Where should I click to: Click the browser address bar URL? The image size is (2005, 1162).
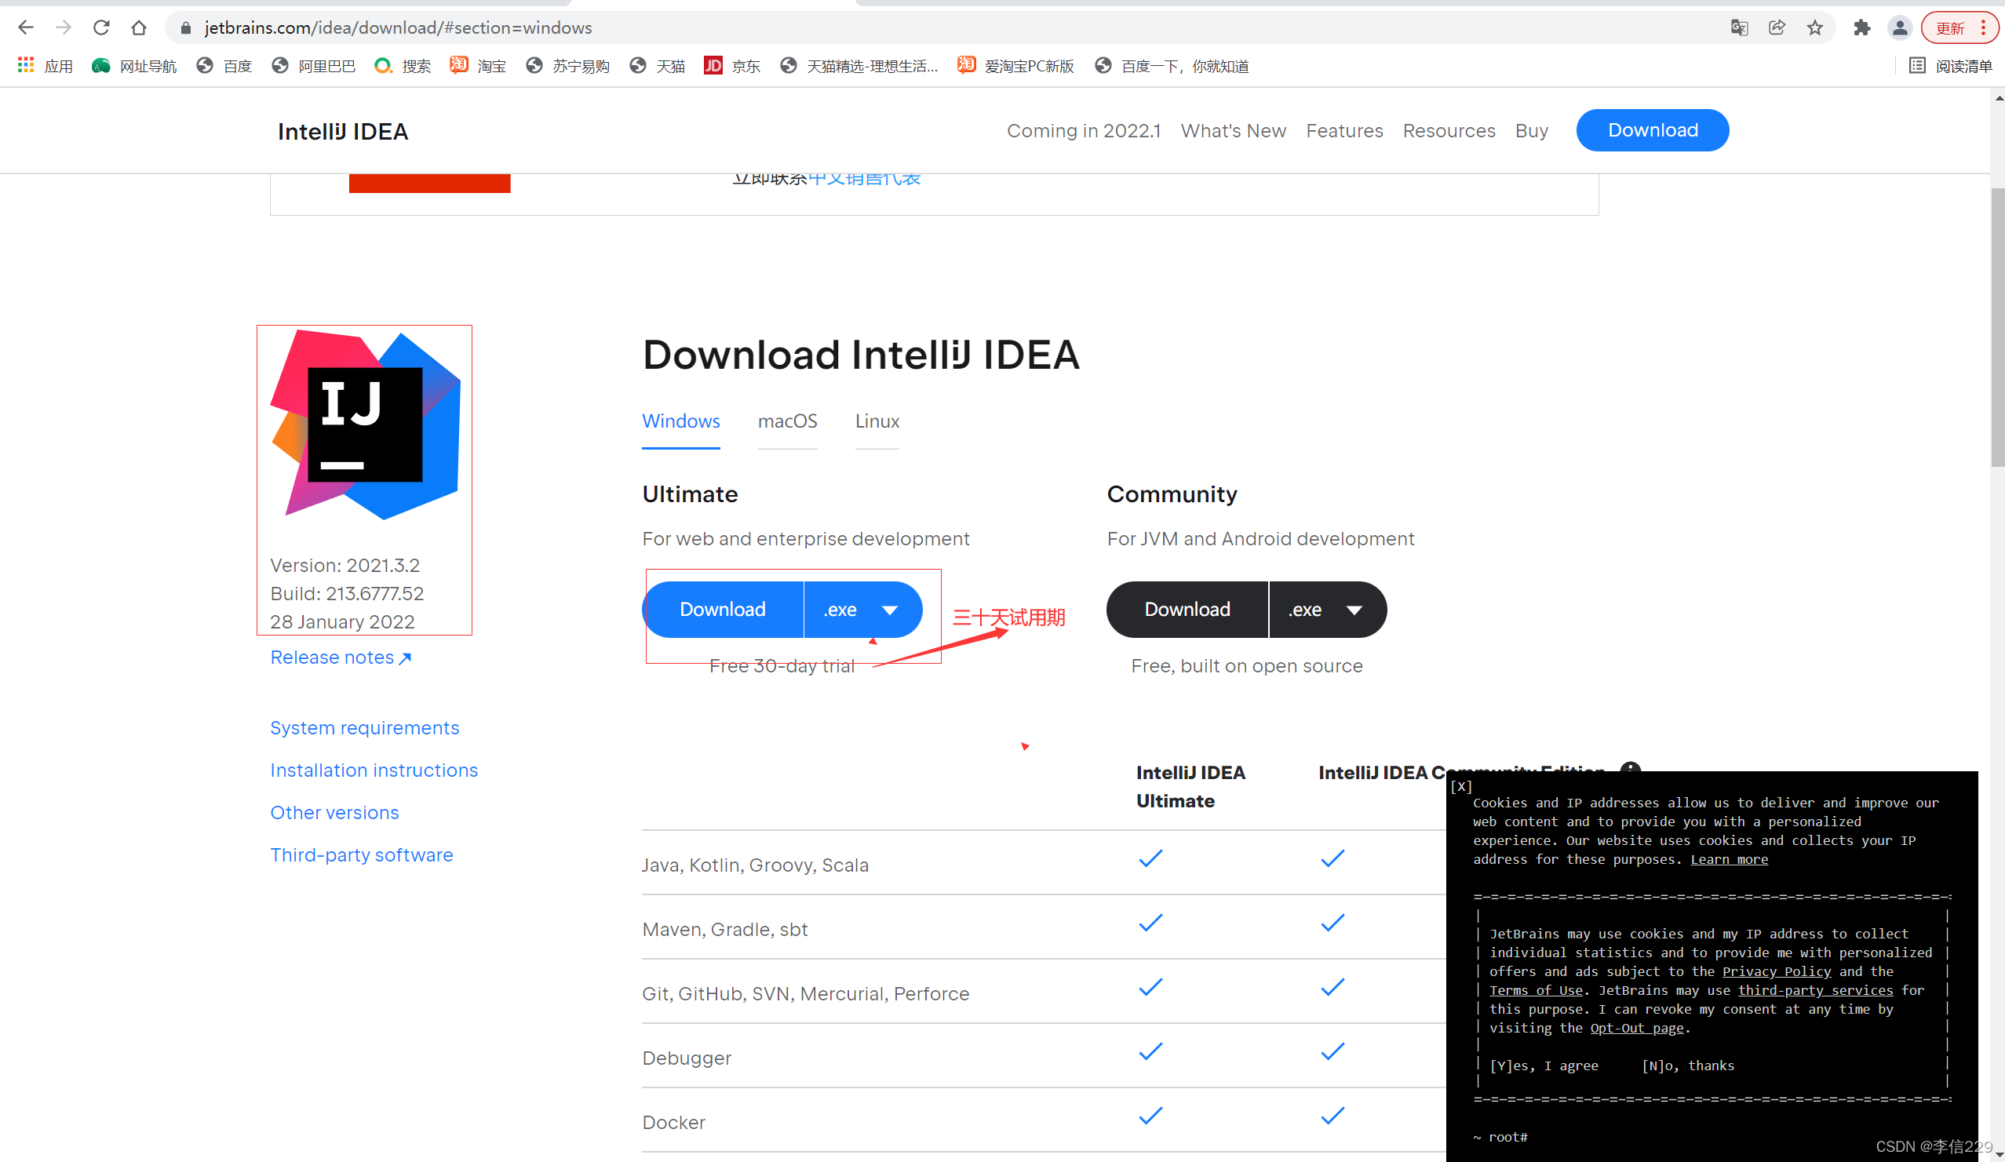398,27
